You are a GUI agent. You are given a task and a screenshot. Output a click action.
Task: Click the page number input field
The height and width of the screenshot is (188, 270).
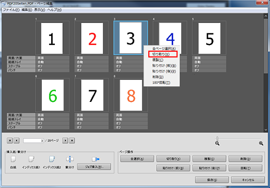pyautogui.click(x=33, y=140)
